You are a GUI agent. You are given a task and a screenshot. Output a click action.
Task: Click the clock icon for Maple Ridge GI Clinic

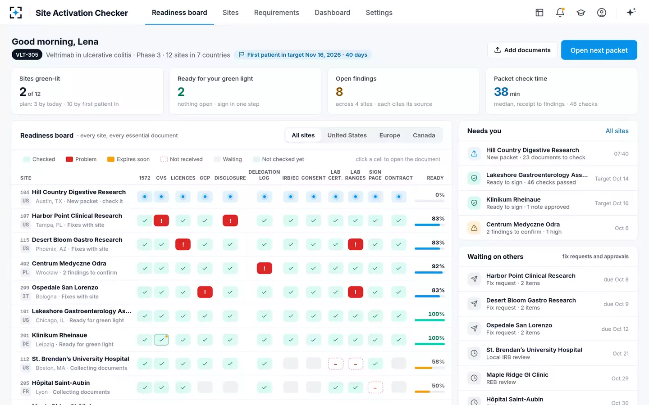[x=474, y=378]
